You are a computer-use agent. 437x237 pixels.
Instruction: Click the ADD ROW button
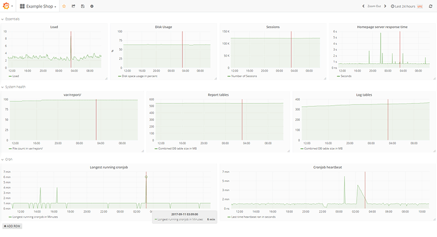click(13, 225)
